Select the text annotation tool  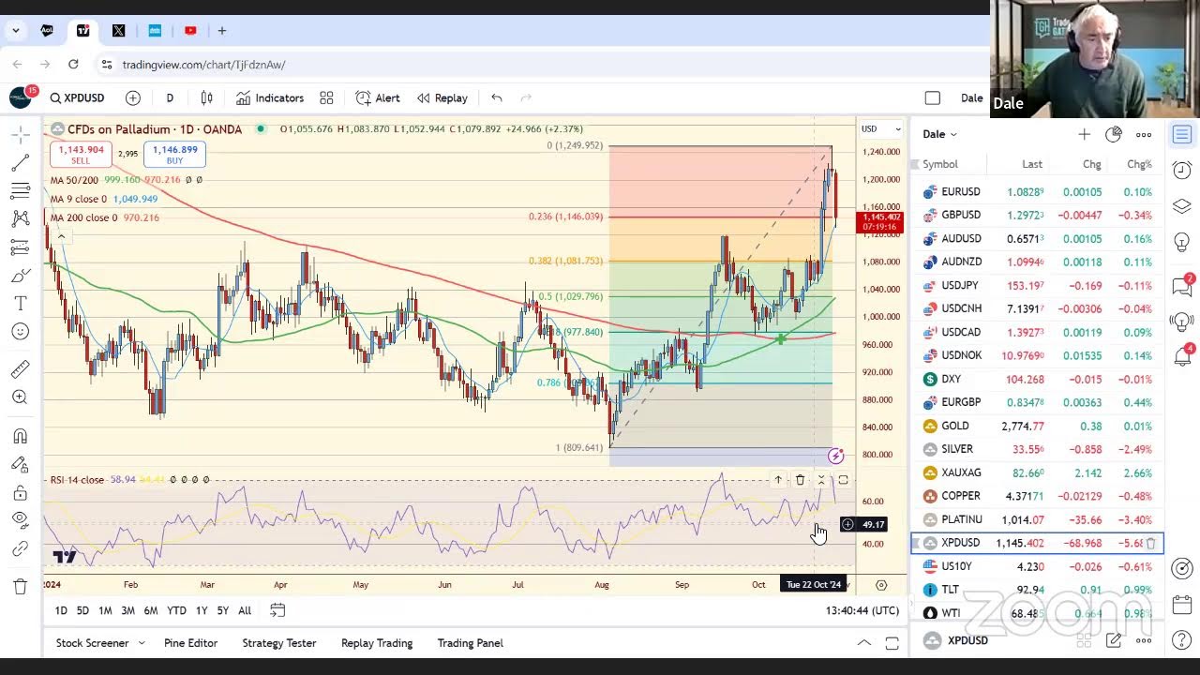click(x=20, y=304)
